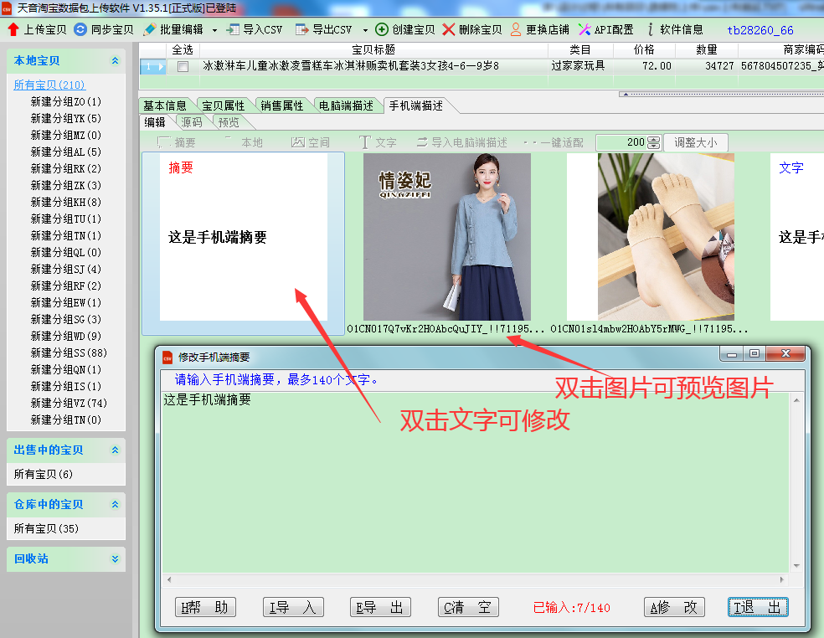Collapse the 本地宝贝 sidebar panel

(x=115, y=61)
